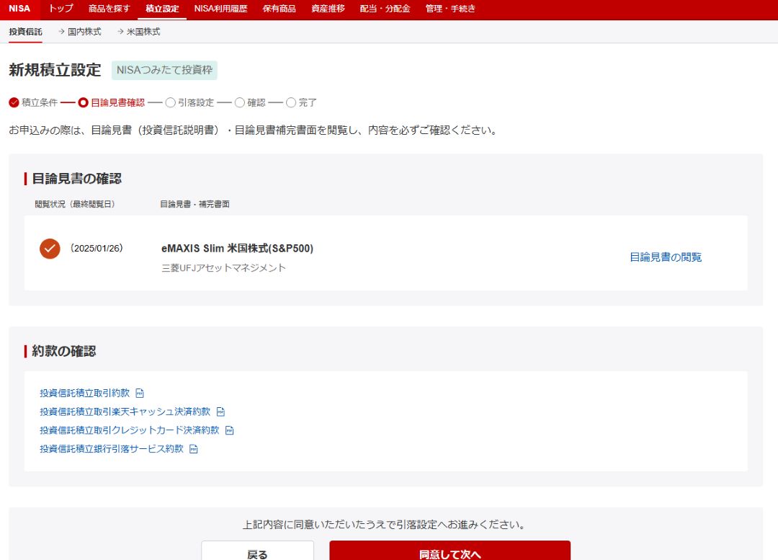Open the 目論見書の閲覧 link
The height and width of the screenshot is (560, 778).
[x=666, y=257]
